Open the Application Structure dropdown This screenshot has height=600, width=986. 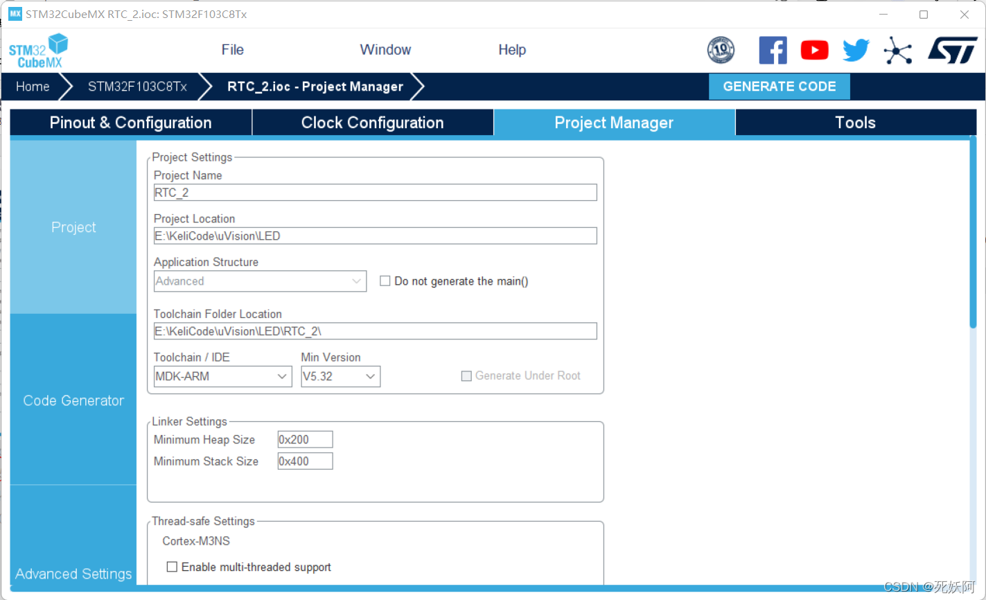(x=260, y=281)
